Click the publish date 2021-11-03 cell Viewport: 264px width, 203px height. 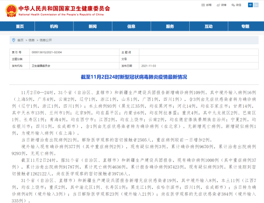(x=149, y=65)
